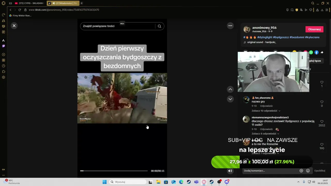The image size is (331, 186).
Task: Click the 'Znajdź powiązane treści' search field
Action: pos(118,26)
